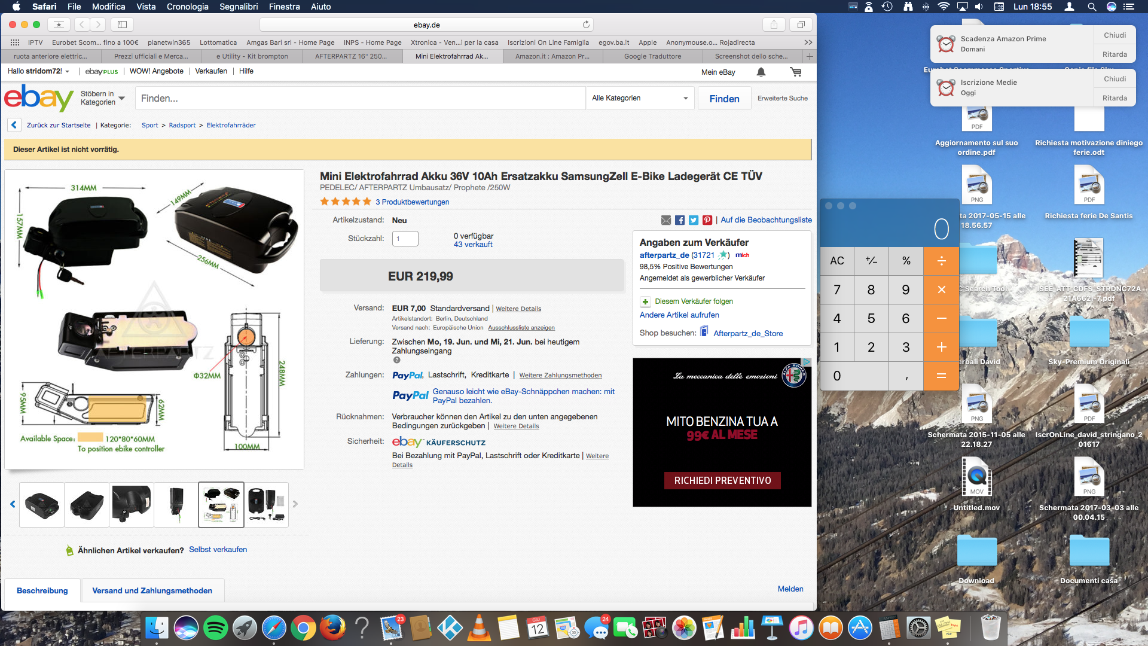Open the Vista menu in Safari
Viewport: 1148px width, 646px height.
click(x=146, y=7)
